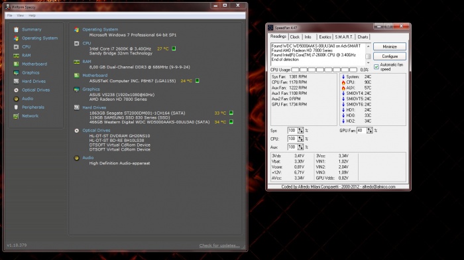This screenshot has height=260, width=464.
Task: Click drive icon beside Hard Drives heading
Action: click(77, 107)
